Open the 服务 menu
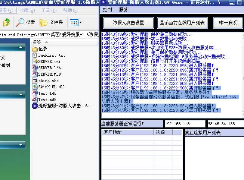 (123, 10)
